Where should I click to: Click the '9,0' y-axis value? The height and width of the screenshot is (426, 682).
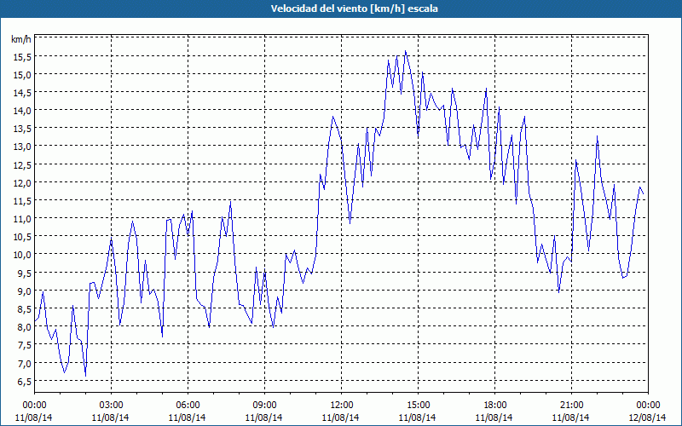click(x=25, y=291)
